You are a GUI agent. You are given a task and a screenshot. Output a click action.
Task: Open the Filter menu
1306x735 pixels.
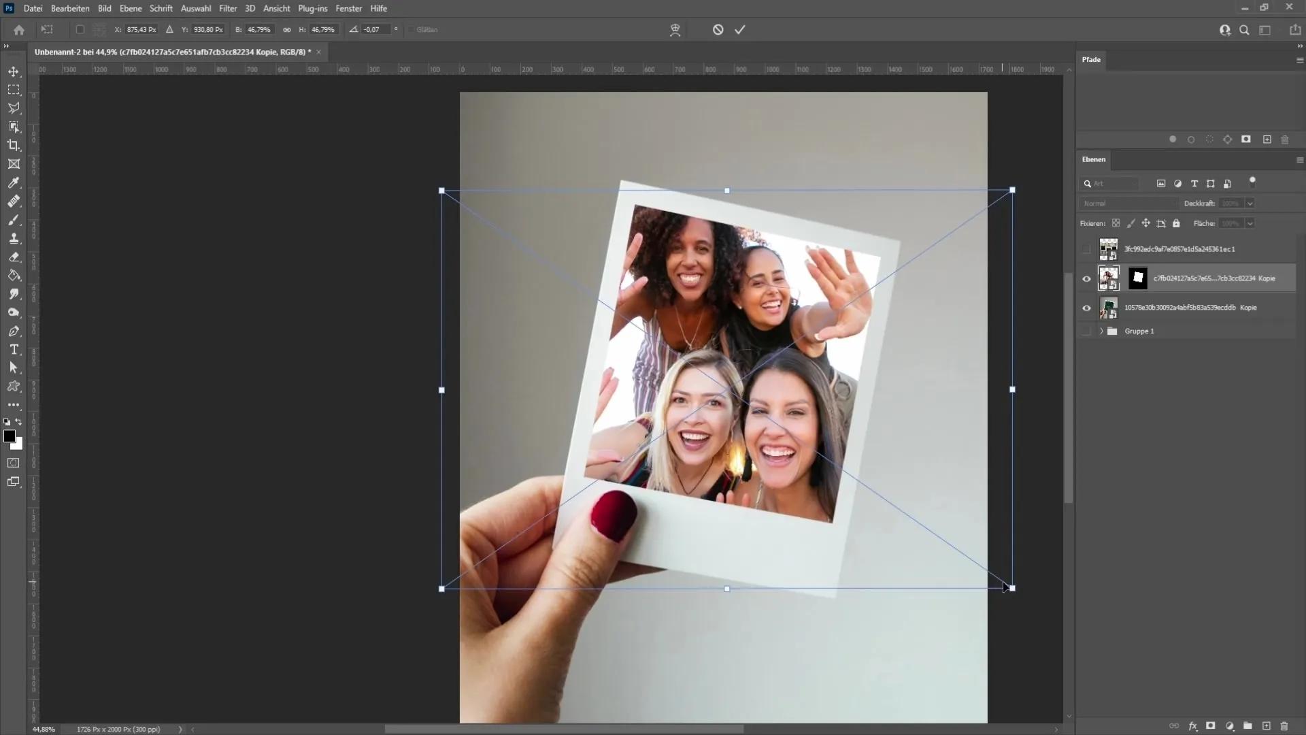[x=227, y=8]
